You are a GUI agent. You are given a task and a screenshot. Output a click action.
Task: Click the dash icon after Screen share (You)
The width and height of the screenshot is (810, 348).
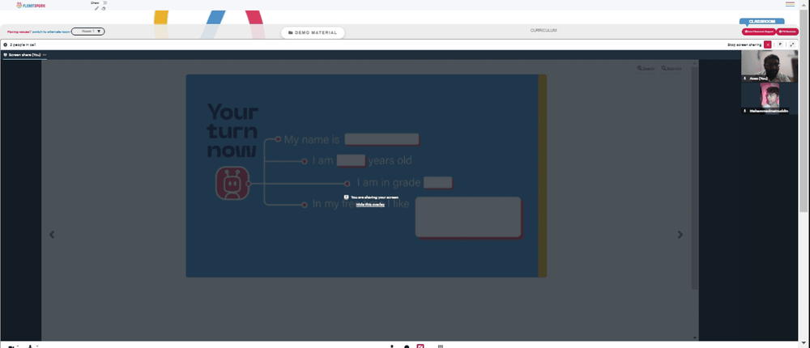click(45, 55)
